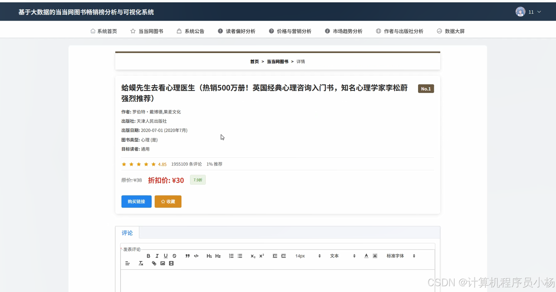556x292 pixels.
Task: Click the orange 收藏 button
Action: coord(168,201)
